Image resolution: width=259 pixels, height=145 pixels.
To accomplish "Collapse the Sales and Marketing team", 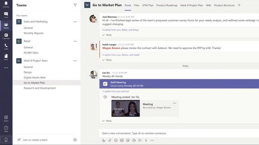I will pyautogui.click(x=36, y=21).
